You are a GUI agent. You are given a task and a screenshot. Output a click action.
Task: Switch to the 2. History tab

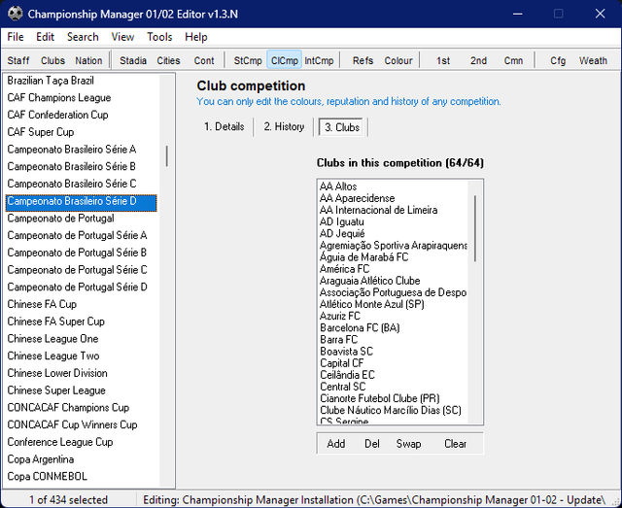tap(284, 127)
